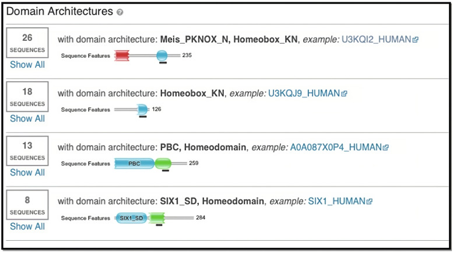Click the green Homeodomain after SIX1_SD

[157, 218]
